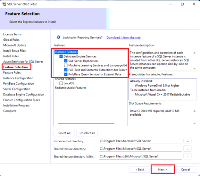200x176 pixels.
Task: Select the Redistributable Features tree node
Action: point(71,88)
